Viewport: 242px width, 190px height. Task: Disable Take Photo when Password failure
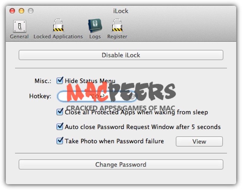tap(60, 141)
